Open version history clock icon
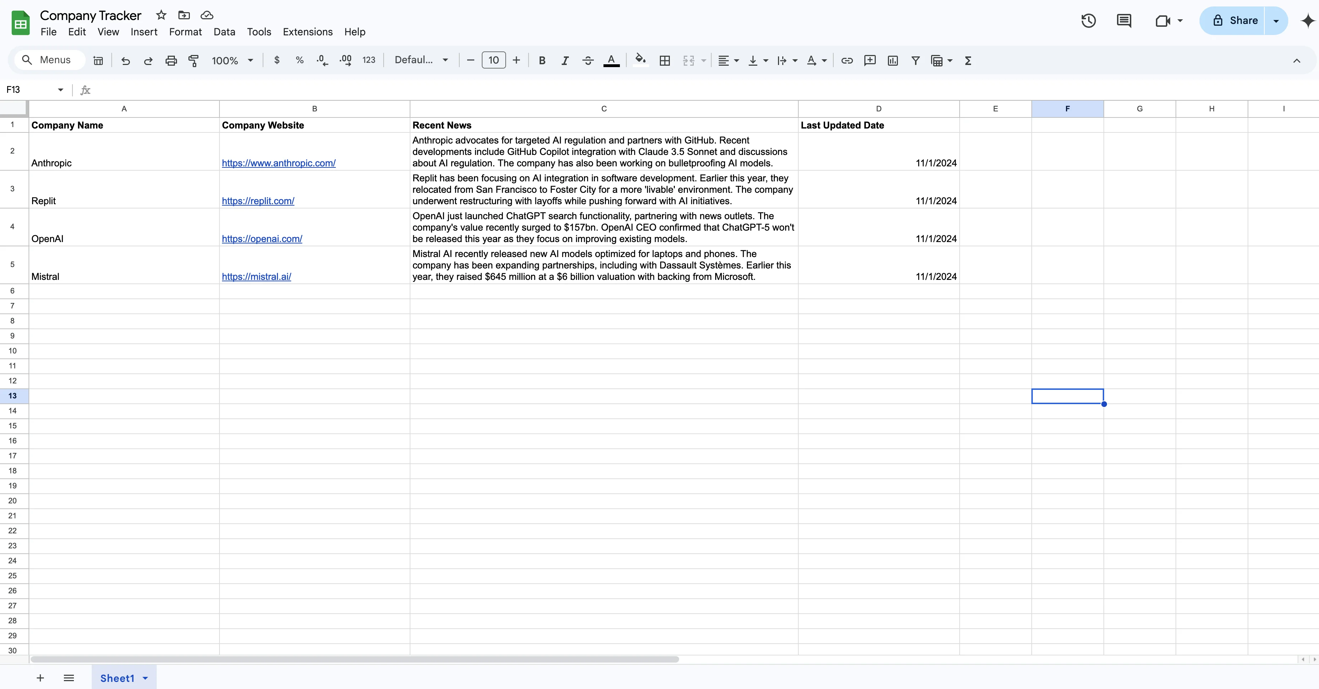 tap(1088, 20)
